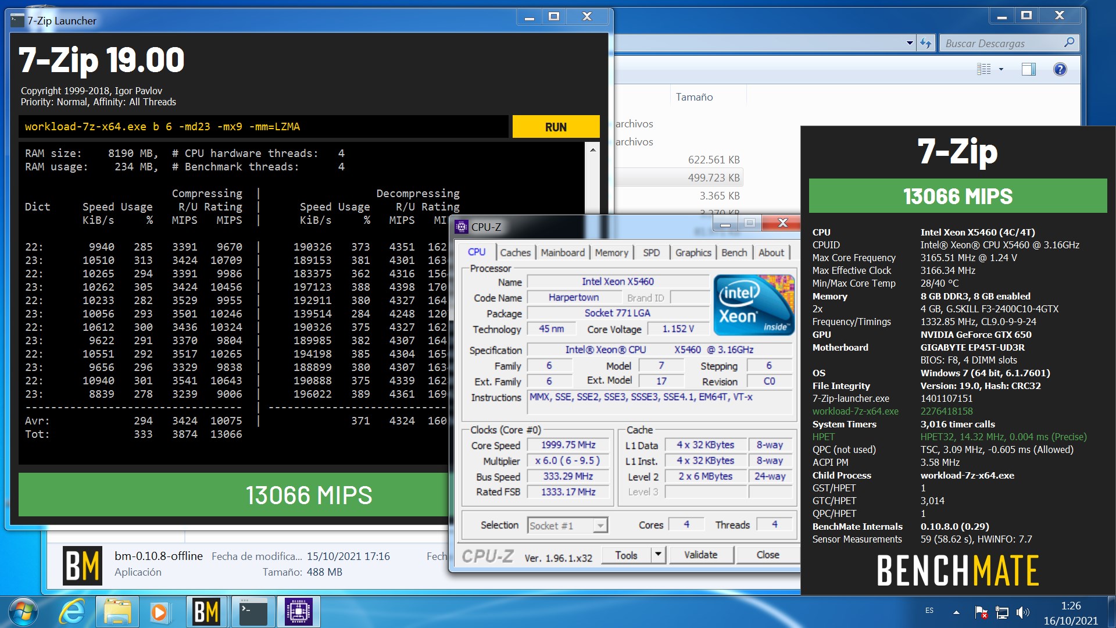Screen dimensions: 1116x628
Task: Click the yellow RUN button in 7-Zip Launcher
Action: coord(556,127)
